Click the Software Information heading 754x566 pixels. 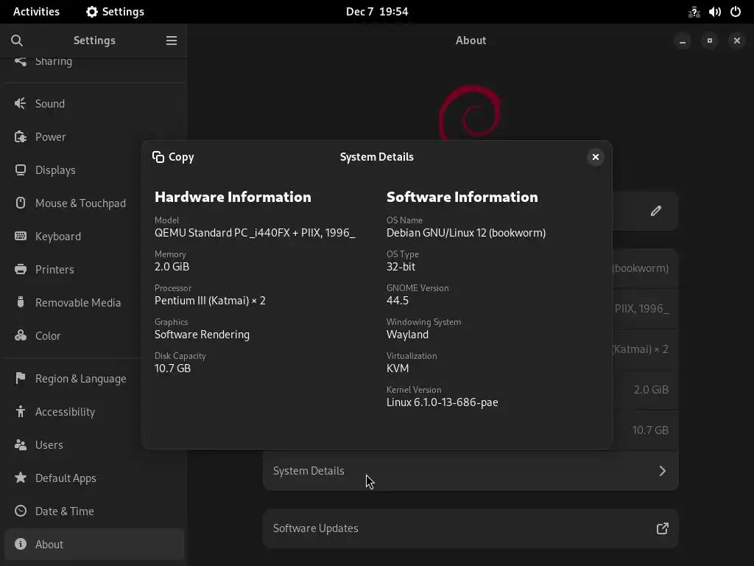tap(462, 197)
